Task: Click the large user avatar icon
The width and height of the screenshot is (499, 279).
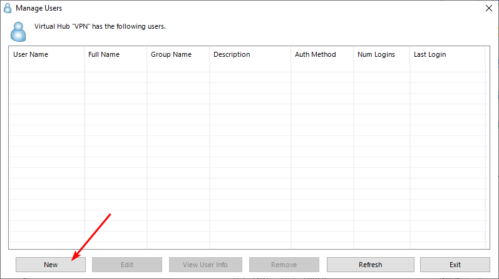Action: (19, 31)
